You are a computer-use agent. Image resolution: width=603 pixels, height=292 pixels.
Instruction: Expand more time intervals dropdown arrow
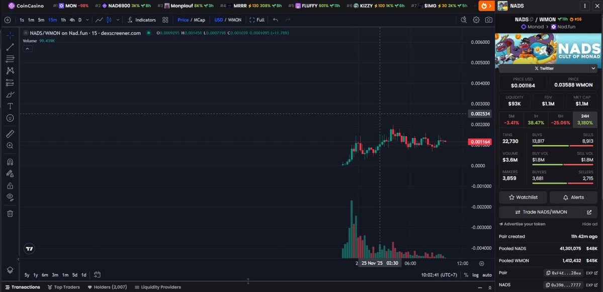[88, 20]
